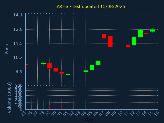Click the x-axis date label 09
Screen dimensions: 164x123
coord(114,114)
